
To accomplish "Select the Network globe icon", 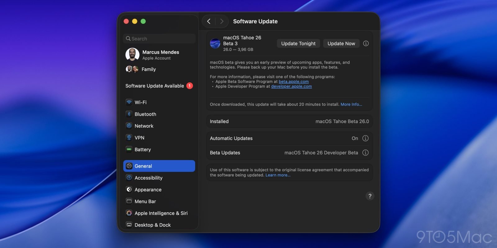I will point(129,126).
